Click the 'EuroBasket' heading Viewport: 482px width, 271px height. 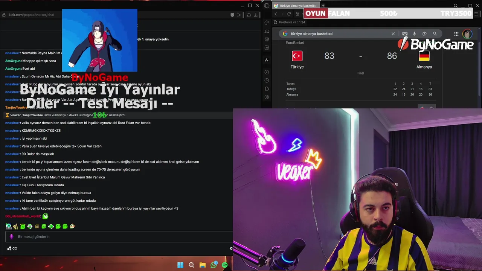click(295, 43)
